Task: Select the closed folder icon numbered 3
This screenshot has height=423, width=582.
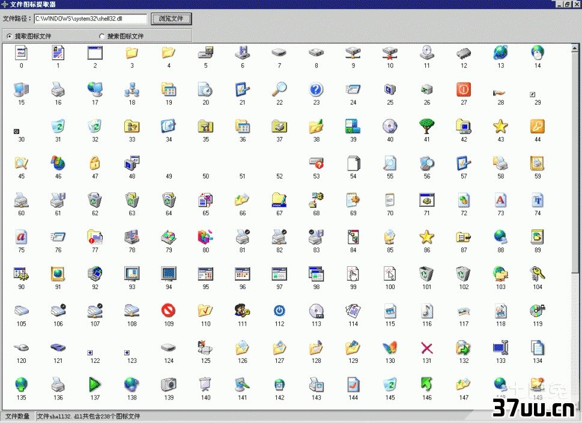Action: pos(132,53)
